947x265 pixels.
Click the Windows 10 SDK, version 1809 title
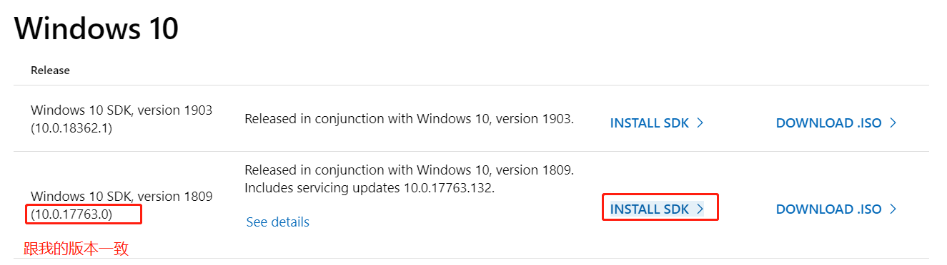[x=122, y=196]
